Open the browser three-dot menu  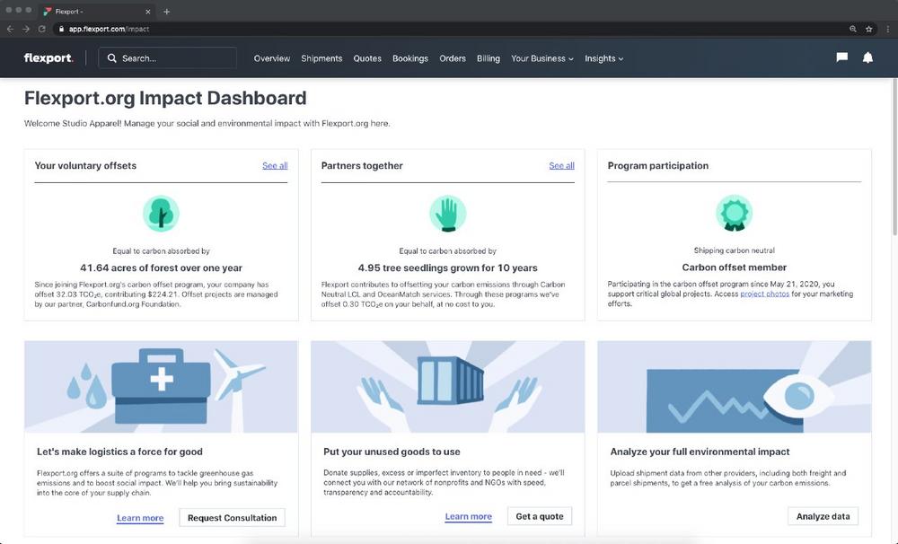(x=888, y=29)
